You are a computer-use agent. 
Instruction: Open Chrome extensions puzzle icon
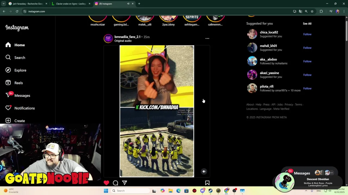pyautogui.click(x=321, y=11)
